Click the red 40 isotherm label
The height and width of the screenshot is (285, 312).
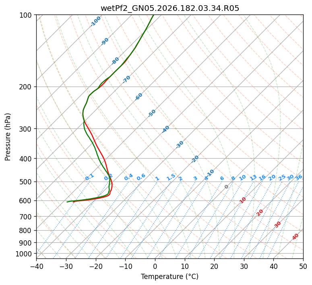(x=295, y=237)
